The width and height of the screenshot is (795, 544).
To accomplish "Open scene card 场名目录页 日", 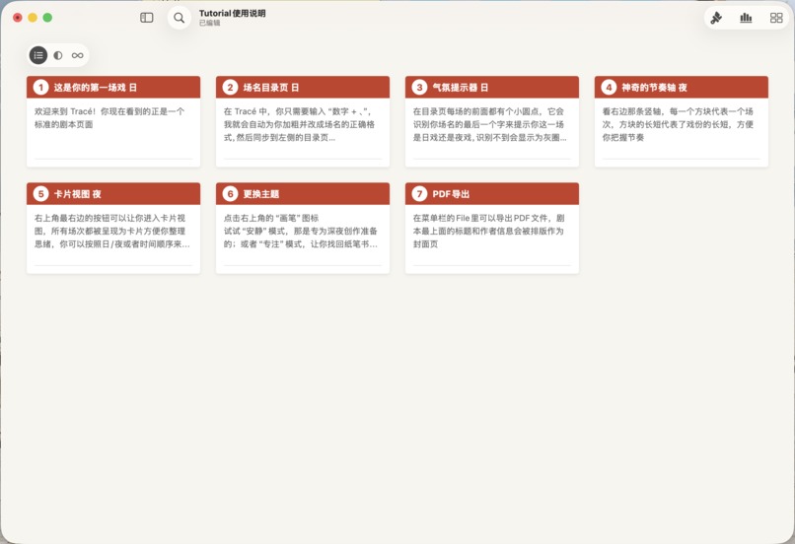I will point(303,121).
